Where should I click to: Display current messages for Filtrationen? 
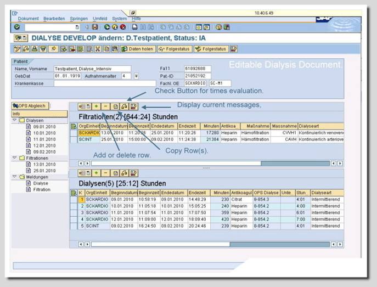pyautogui.click(x=134, y=105)
